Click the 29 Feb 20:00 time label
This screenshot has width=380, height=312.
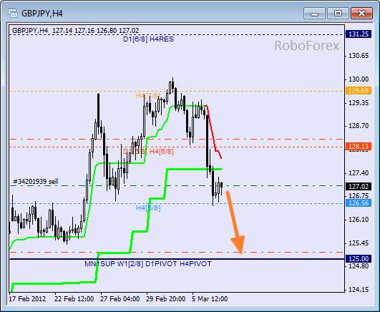point(165,298)
